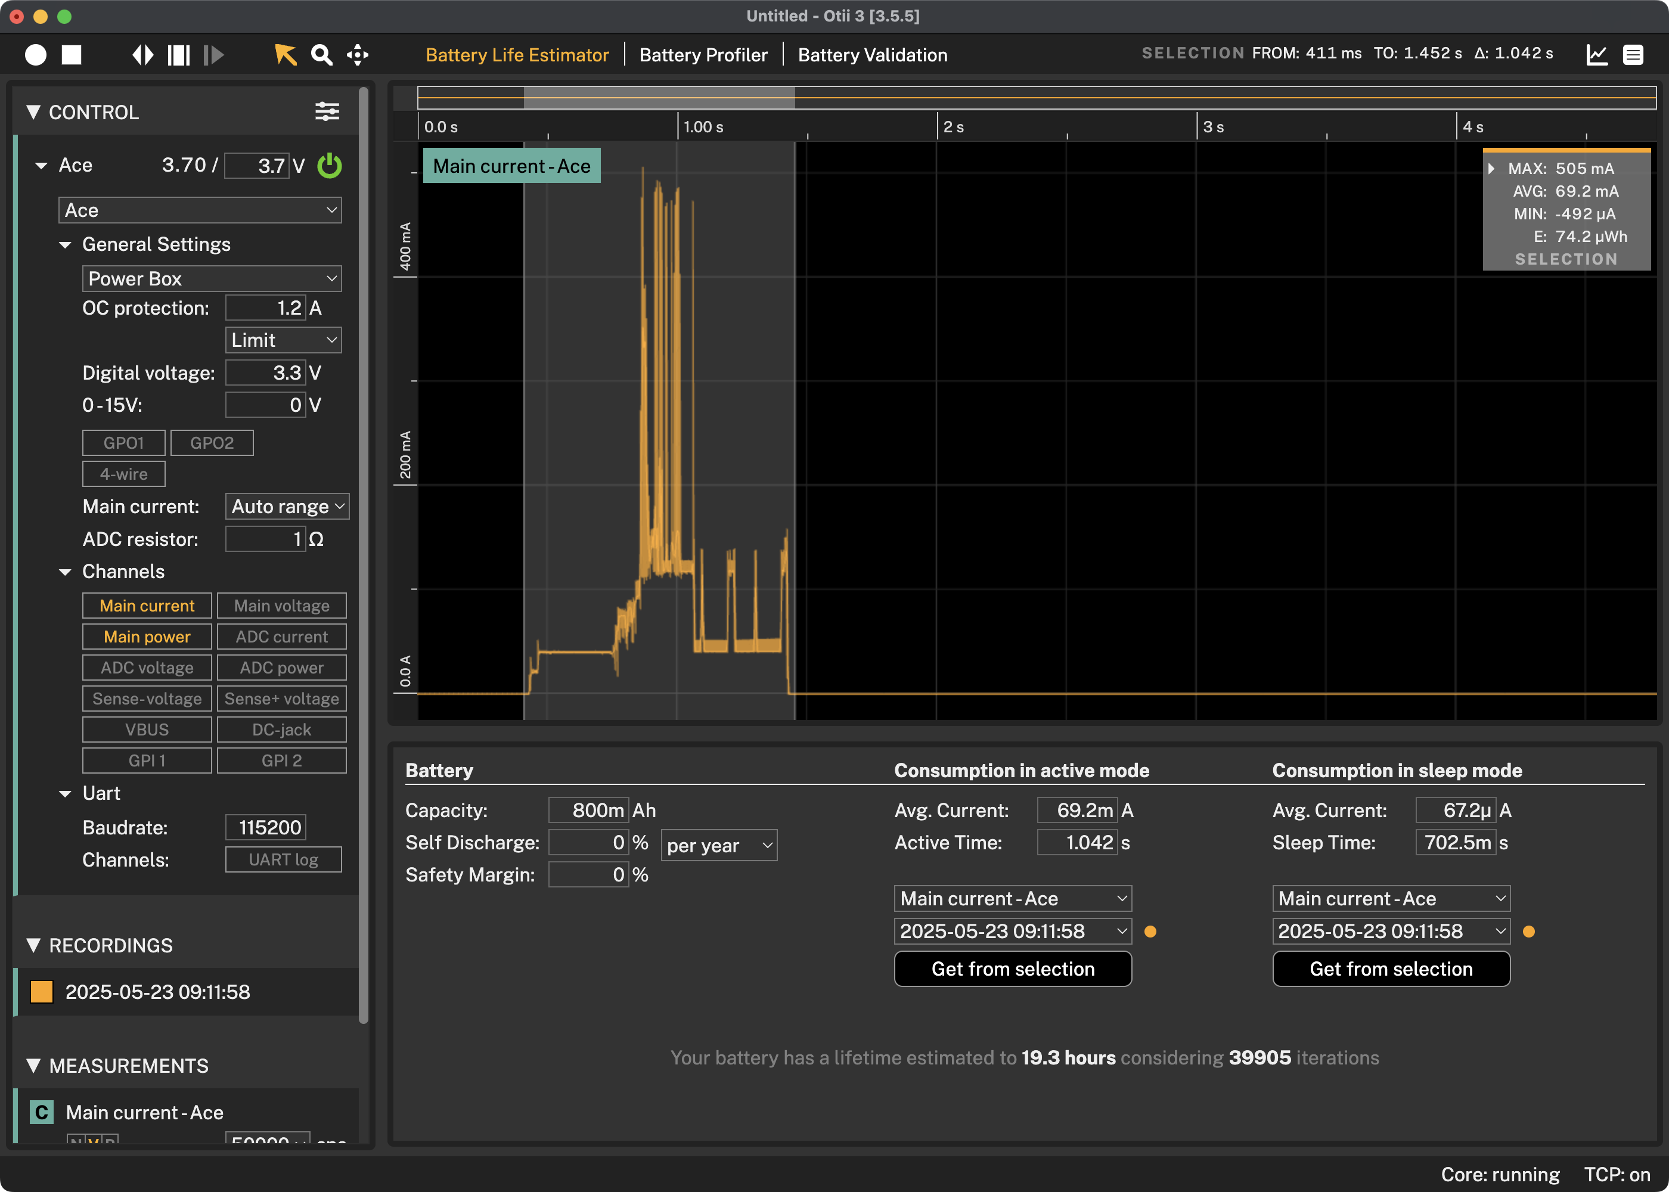Toggle the GPO1 output

click(123, 443)
